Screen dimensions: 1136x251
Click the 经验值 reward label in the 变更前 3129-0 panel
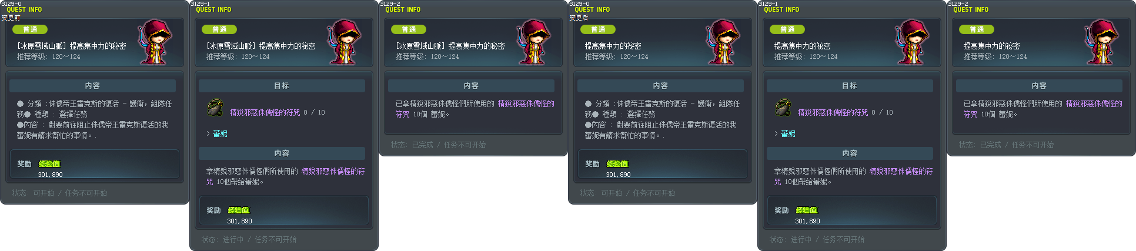[x=49, y=164]
